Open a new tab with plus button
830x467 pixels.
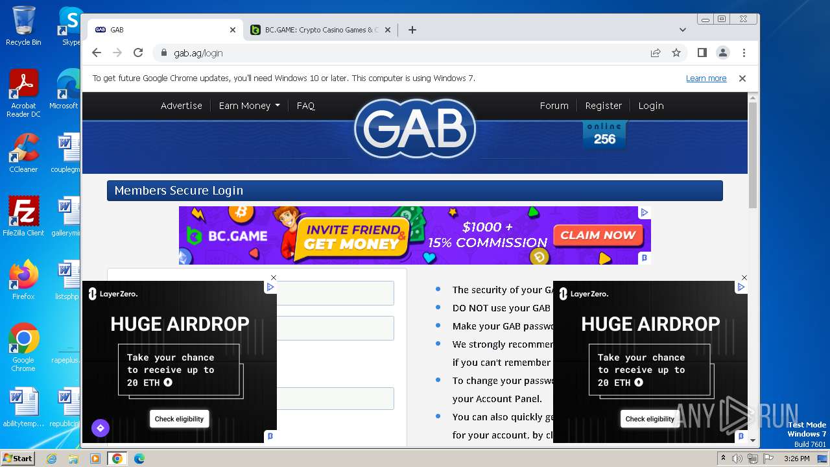pos(412,30)
